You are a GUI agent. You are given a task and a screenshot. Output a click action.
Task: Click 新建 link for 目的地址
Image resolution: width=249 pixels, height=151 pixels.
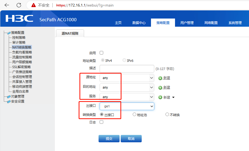click(167, 87)
